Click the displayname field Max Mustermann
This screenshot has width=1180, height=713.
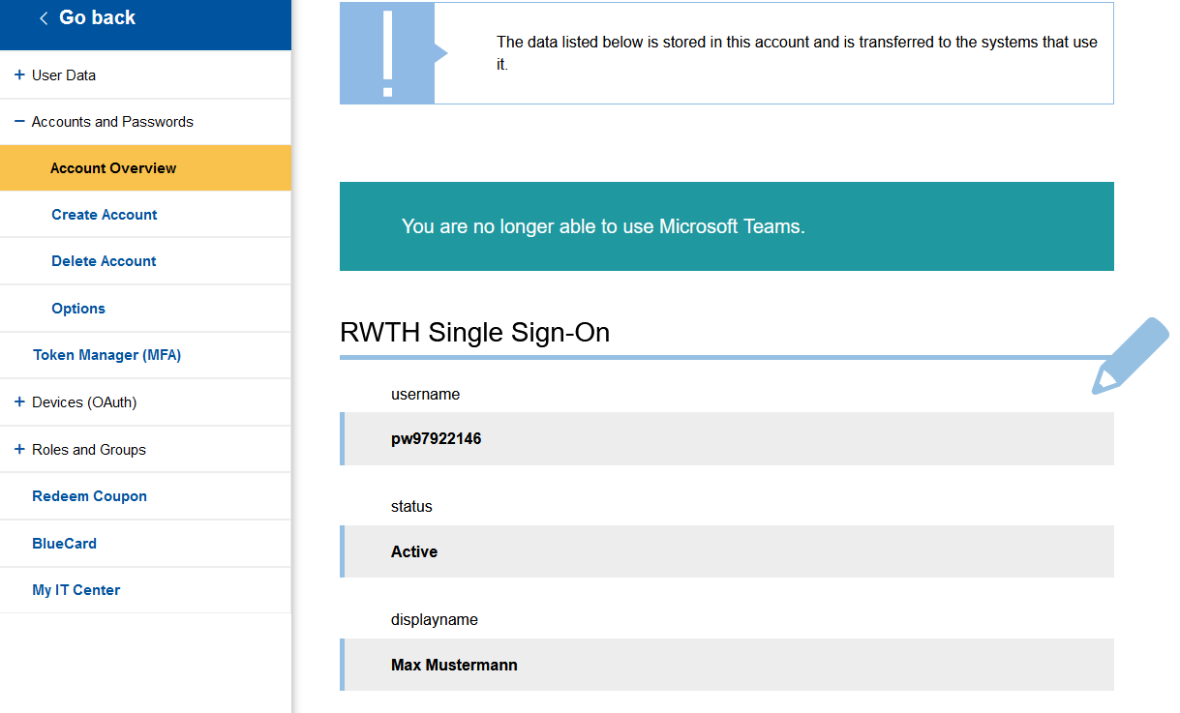[726, 665]
